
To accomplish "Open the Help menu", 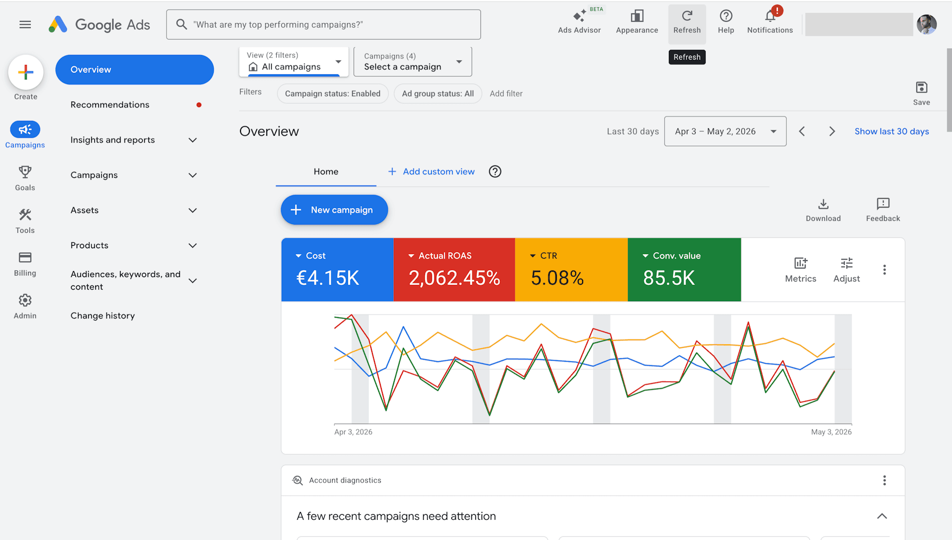I will coord(726,22).
